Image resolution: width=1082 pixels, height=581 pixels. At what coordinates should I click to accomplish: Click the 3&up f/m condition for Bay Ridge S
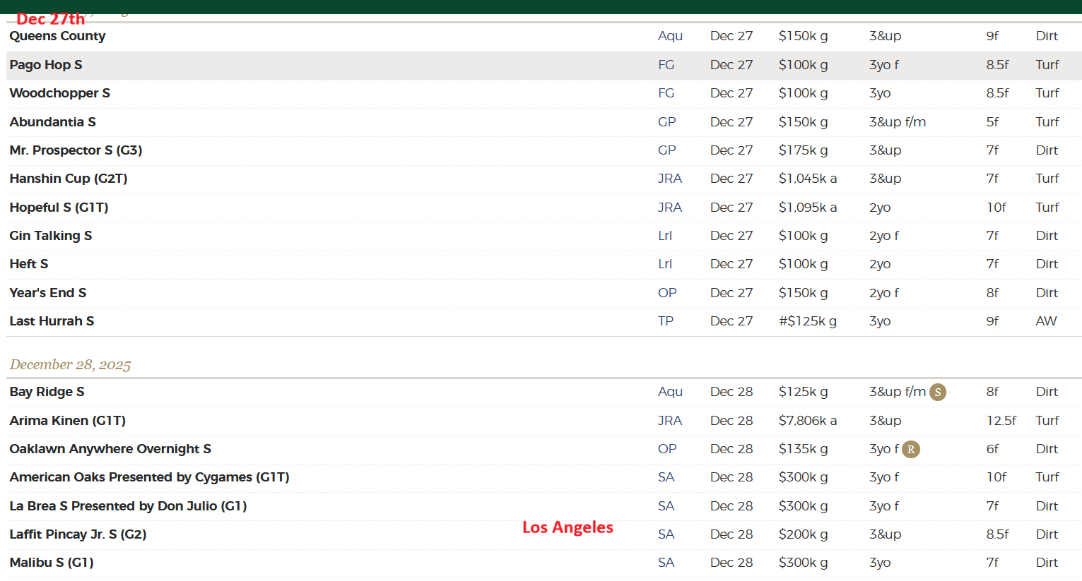(x=898, y=392)
